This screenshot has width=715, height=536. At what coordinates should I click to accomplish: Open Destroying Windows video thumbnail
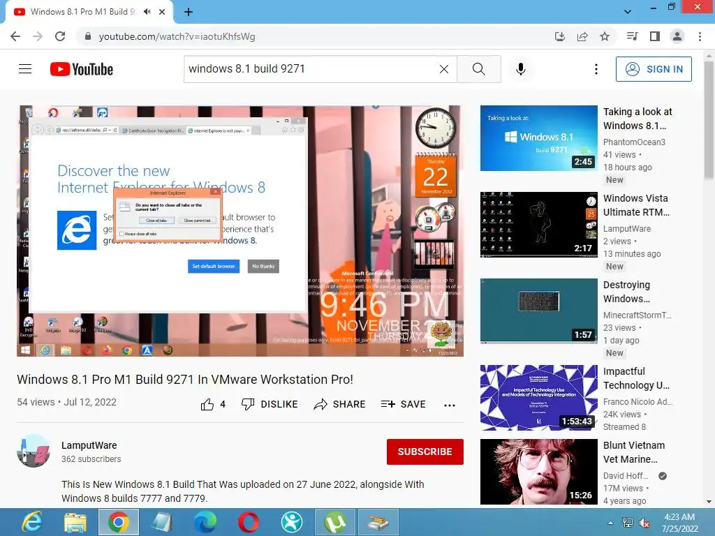(539, 311)
